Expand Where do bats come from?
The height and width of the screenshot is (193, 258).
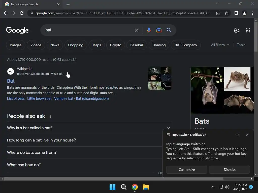coord(85,153)
